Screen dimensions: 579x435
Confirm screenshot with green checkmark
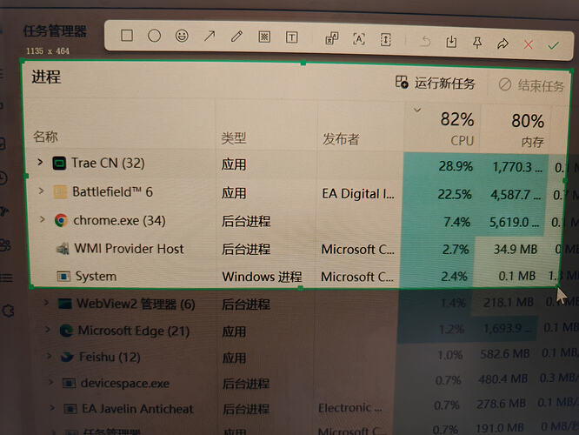click(x=553, y=45)
